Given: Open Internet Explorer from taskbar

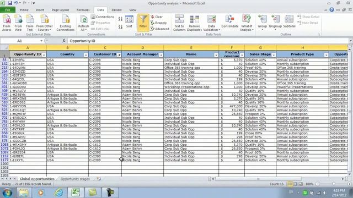Looking at the screenshot, I should pyautogui.click(x=59, y=193).
